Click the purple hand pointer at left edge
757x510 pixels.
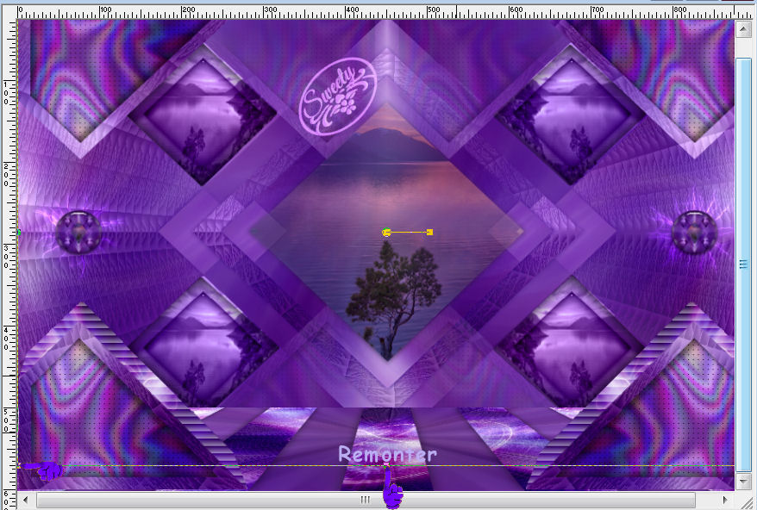tap(43, 470)
